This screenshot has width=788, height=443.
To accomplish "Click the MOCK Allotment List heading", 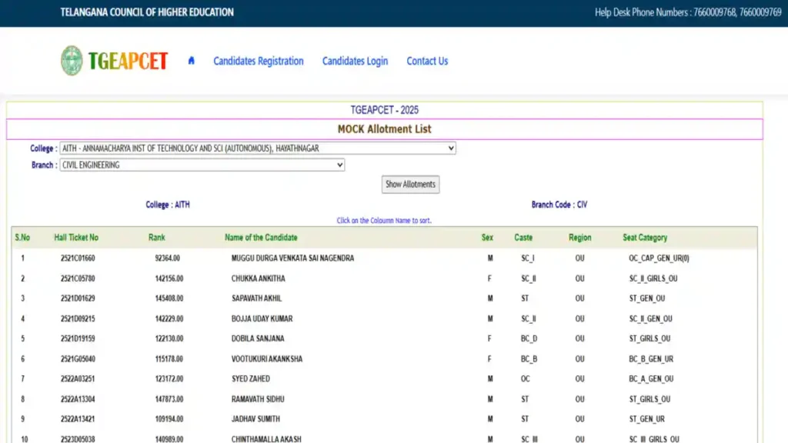I will tap(385, 129).
